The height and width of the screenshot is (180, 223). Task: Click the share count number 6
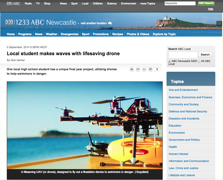157,69
